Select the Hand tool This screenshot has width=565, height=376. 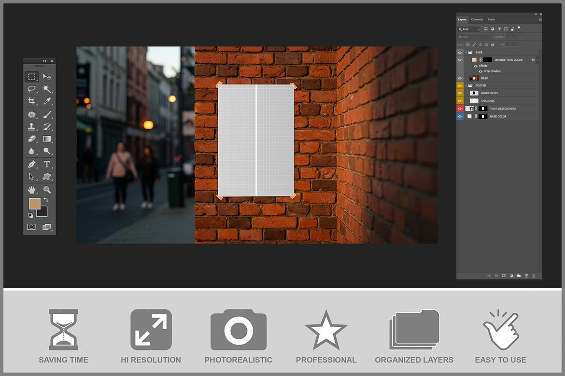(x=31, y=190)
